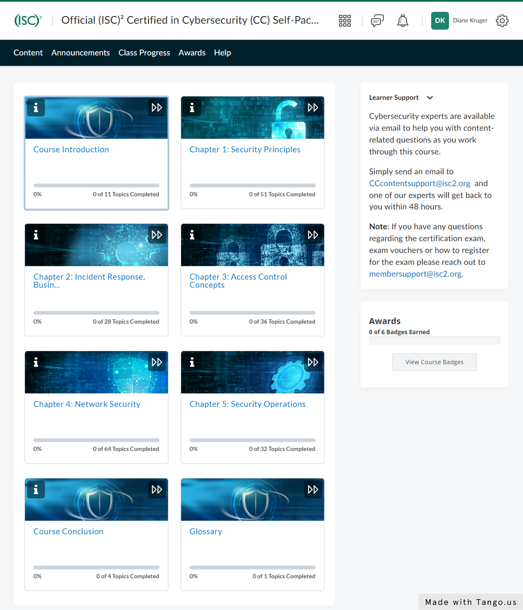Open Chapter 2: Incident Response link
Image resolution: width=523 pixels, height=610 pixels.
tap(89, 281)
